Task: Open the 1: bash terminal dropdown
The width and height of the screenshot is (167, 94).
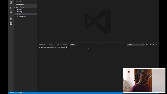Action: [136, 45]
